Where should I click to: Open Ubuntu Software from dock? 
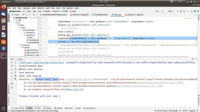click(3, 42)
